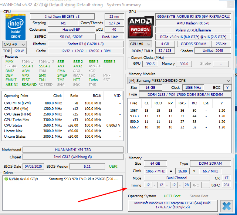Click the Intel C612 chipset field
Viewport: 237px width, 215px height.
click(x=72, y=157)
